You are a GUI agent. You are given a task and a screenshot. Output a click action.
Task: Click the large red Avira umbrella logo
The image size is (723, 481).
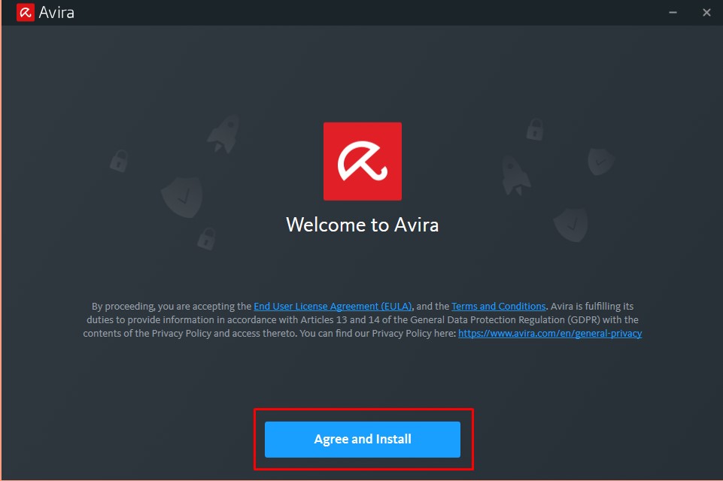point(363,162)
